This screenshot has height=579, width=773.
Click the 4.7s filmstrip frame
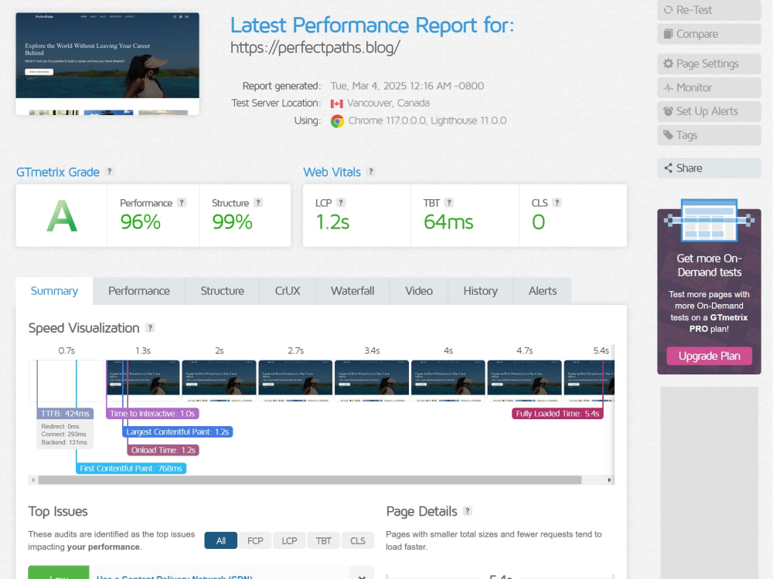(525, 381)
